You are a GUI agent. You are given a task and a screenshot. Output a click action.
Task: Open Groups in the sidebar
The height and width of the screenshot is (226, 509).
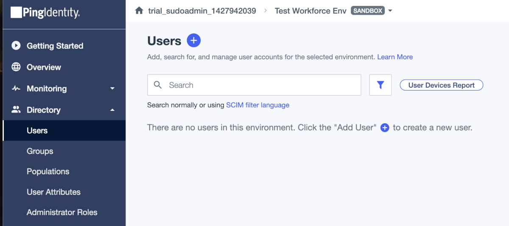click(x=40, y=151)
